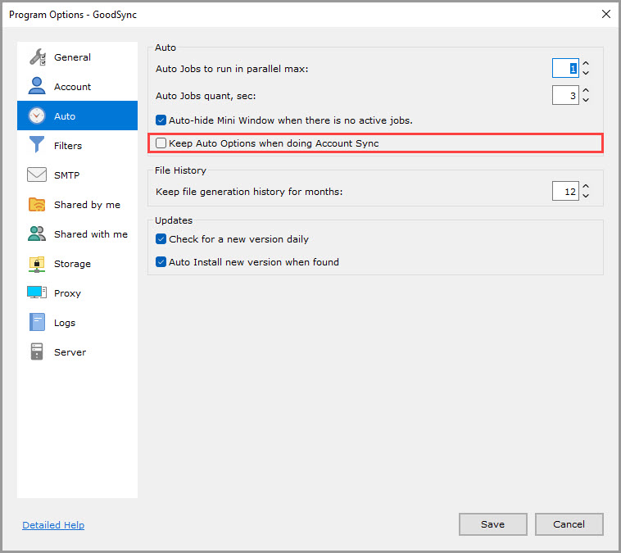
Task: Open Shared with me label
Action: (91, 234)
